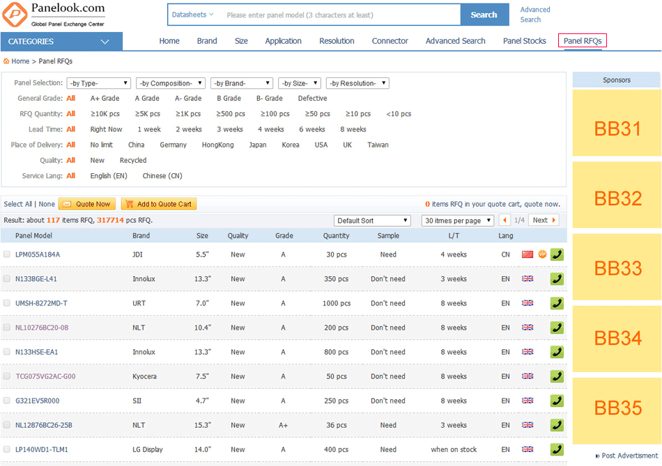Go to previous page with left arrow
662x466 pixels.
(505, 220)
